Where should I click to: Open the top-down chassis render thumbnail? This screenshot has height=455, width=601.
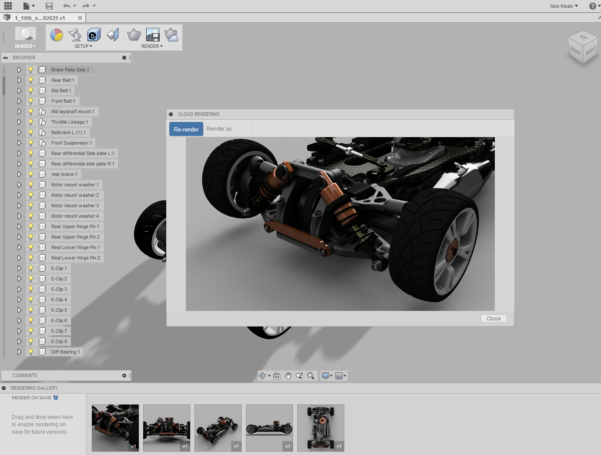pyautogui.click(x=321, y=428)
